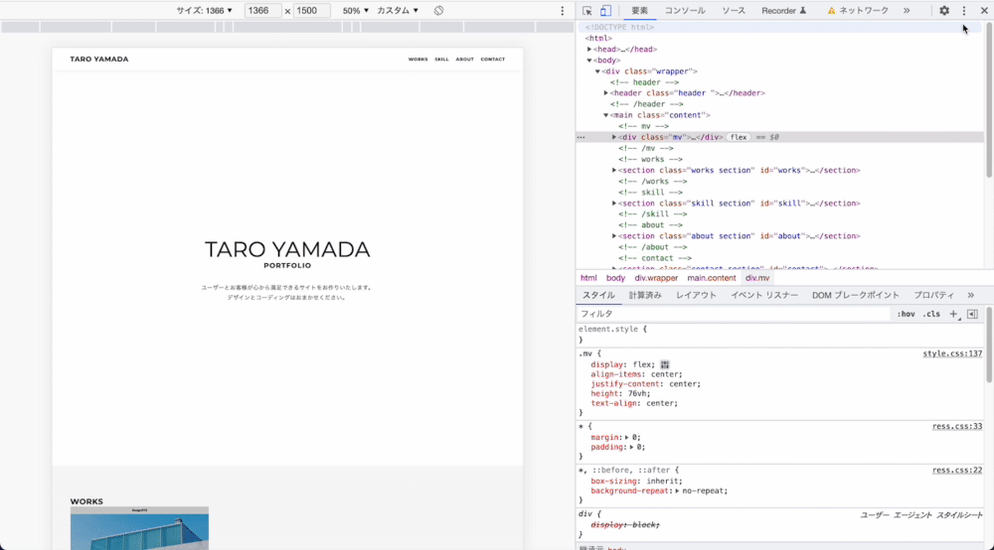Image resolution: width=994 pixels, height=550 pixels.
Task: Switch to the コンソール tab
Action: click(685, 11)
